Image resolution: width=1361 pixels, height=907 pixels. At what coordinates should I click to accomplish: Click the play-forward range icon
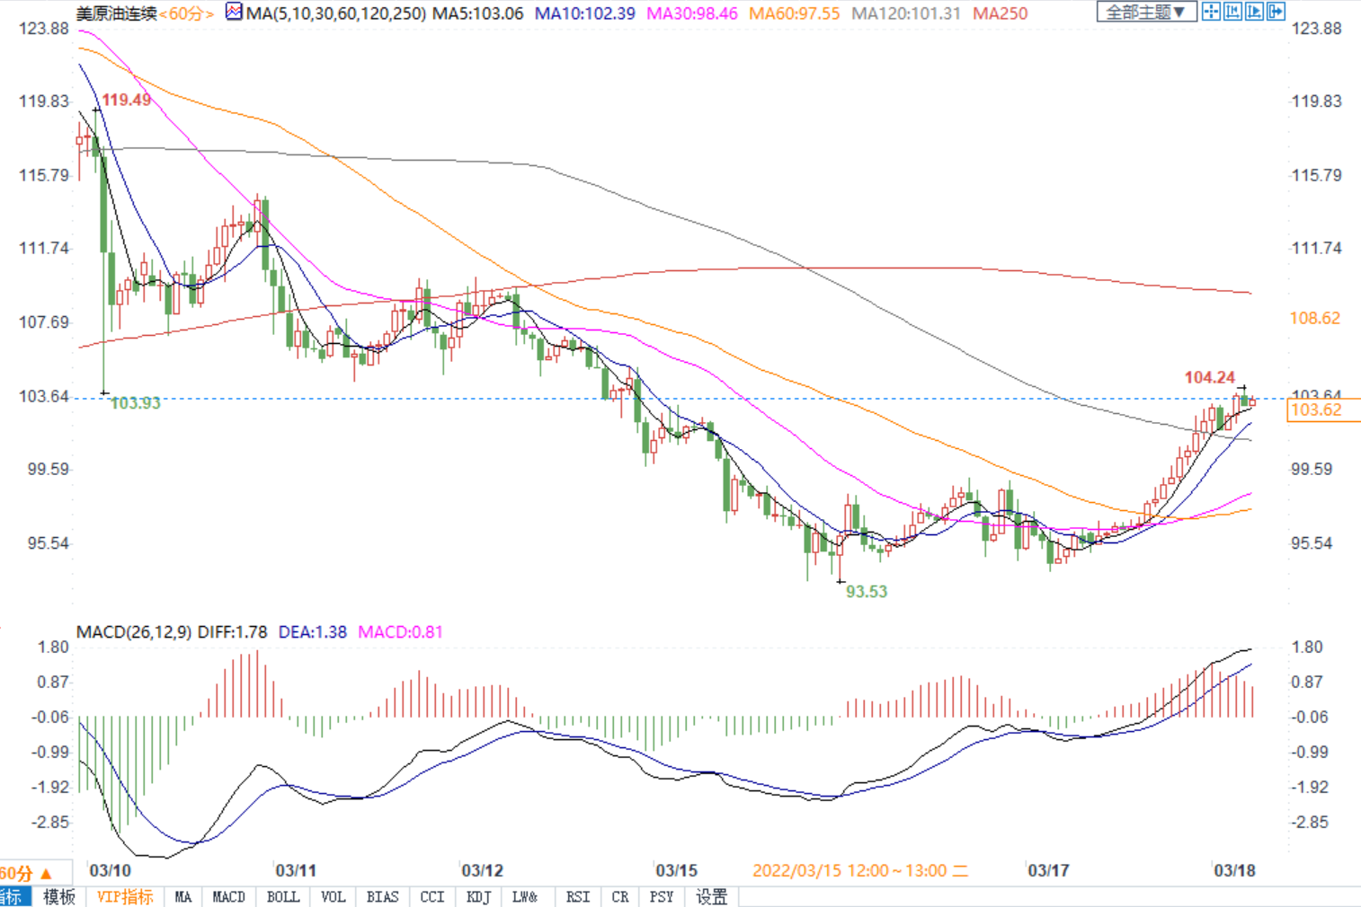(x=1254, y=12)
